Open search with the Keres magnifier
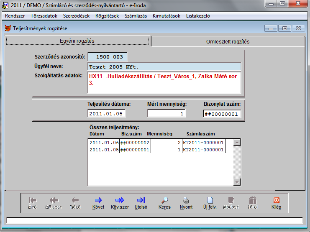 coord(164,202)
